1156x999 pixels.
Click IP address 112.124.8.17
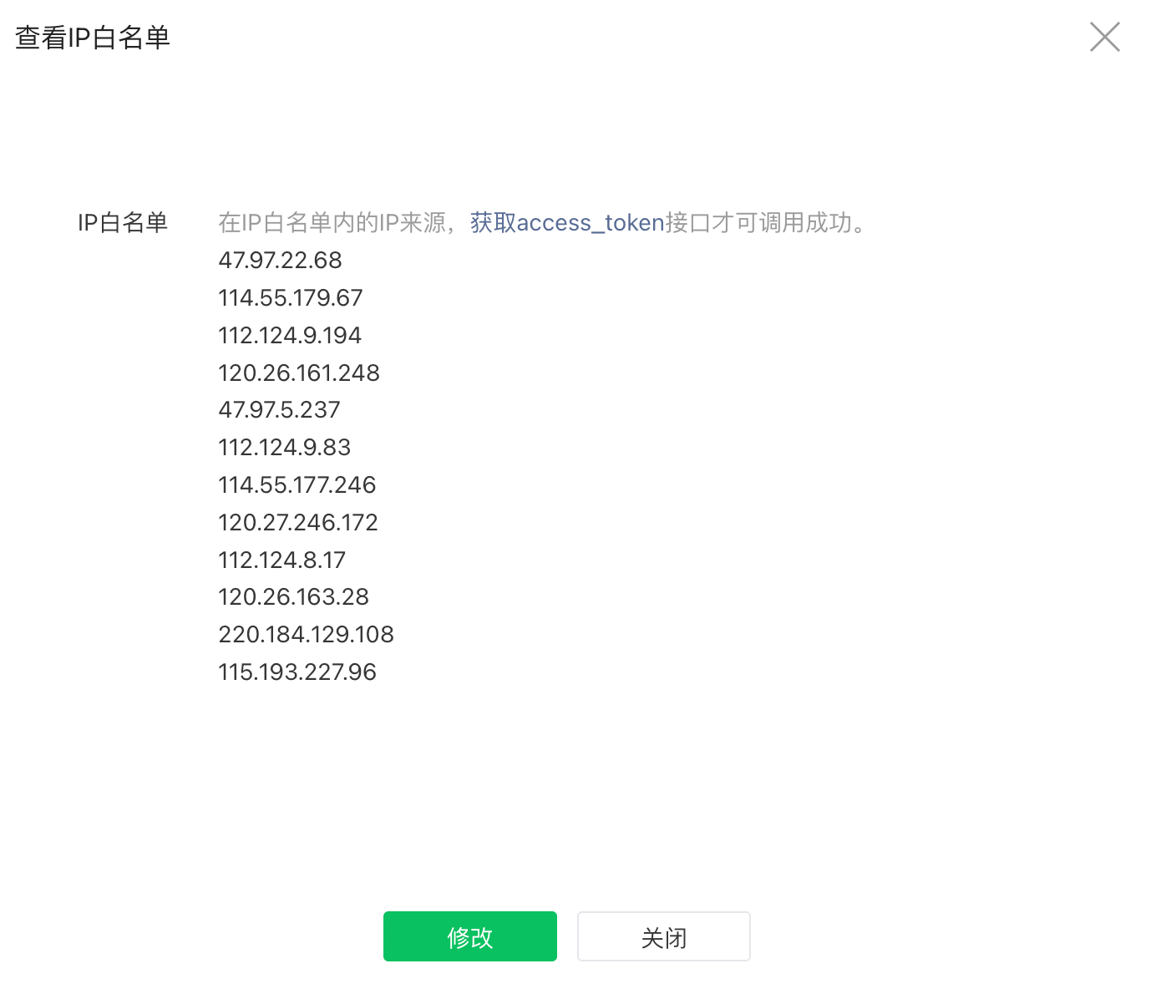click(282, 560)
